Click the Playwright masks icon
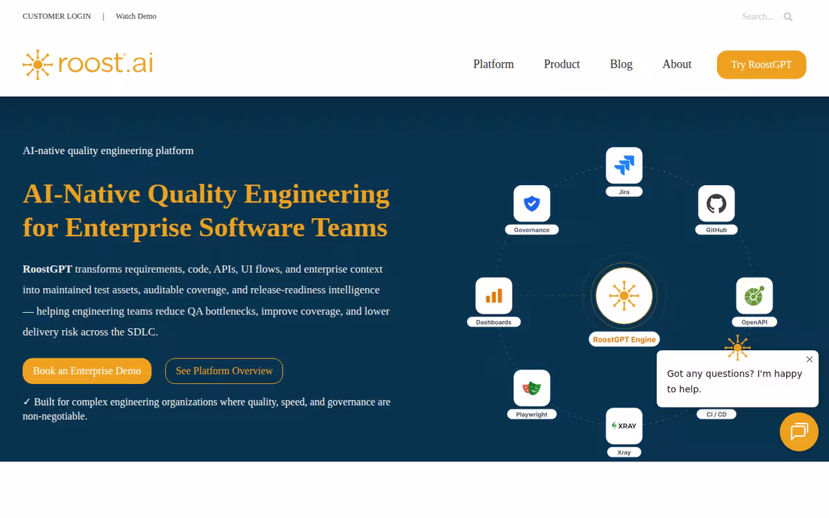Viewport: 829px width, 518px height. click(532, 388)
